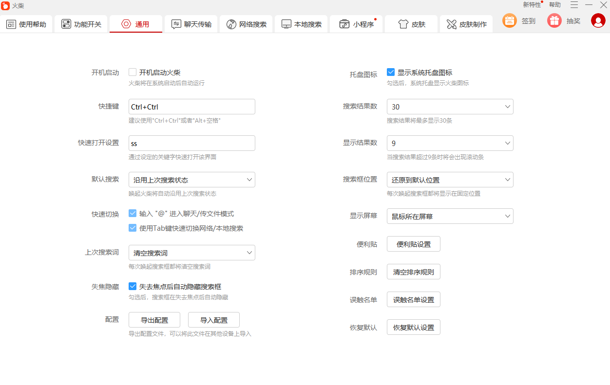610x385 pixels.
Task: Click the 恢复默认设置 button
Action: coord(414,327)
